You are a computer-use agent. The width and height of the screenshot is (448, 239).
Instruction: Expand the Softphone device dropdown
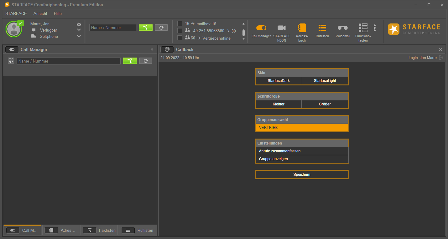(79, 36)
